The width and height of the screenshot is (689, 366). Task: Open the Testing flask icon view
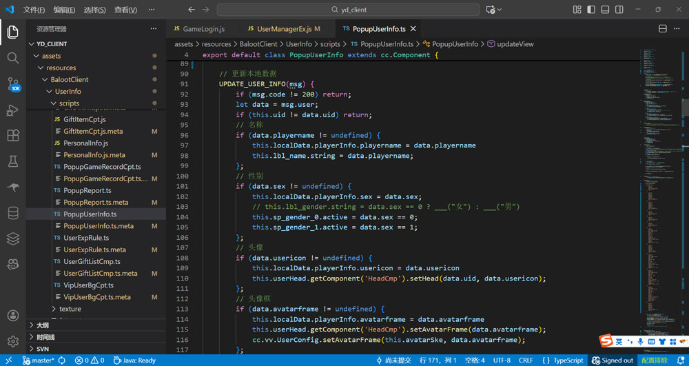[x=12, y=161]
